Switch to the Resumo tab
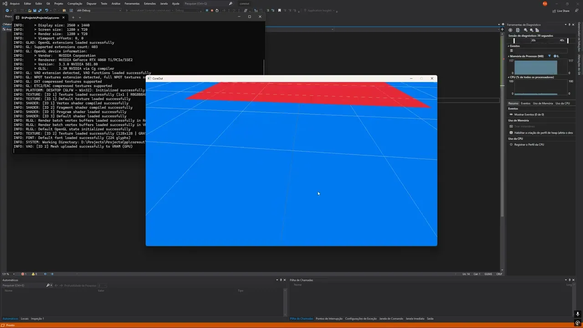583x328 pixels. [x=513, y=103]
